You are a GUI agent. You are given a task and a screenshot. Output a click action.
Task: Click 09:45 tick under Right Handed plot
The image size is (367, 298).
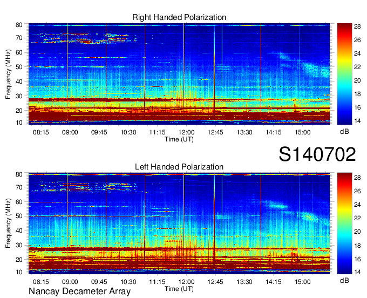(99, 132)
